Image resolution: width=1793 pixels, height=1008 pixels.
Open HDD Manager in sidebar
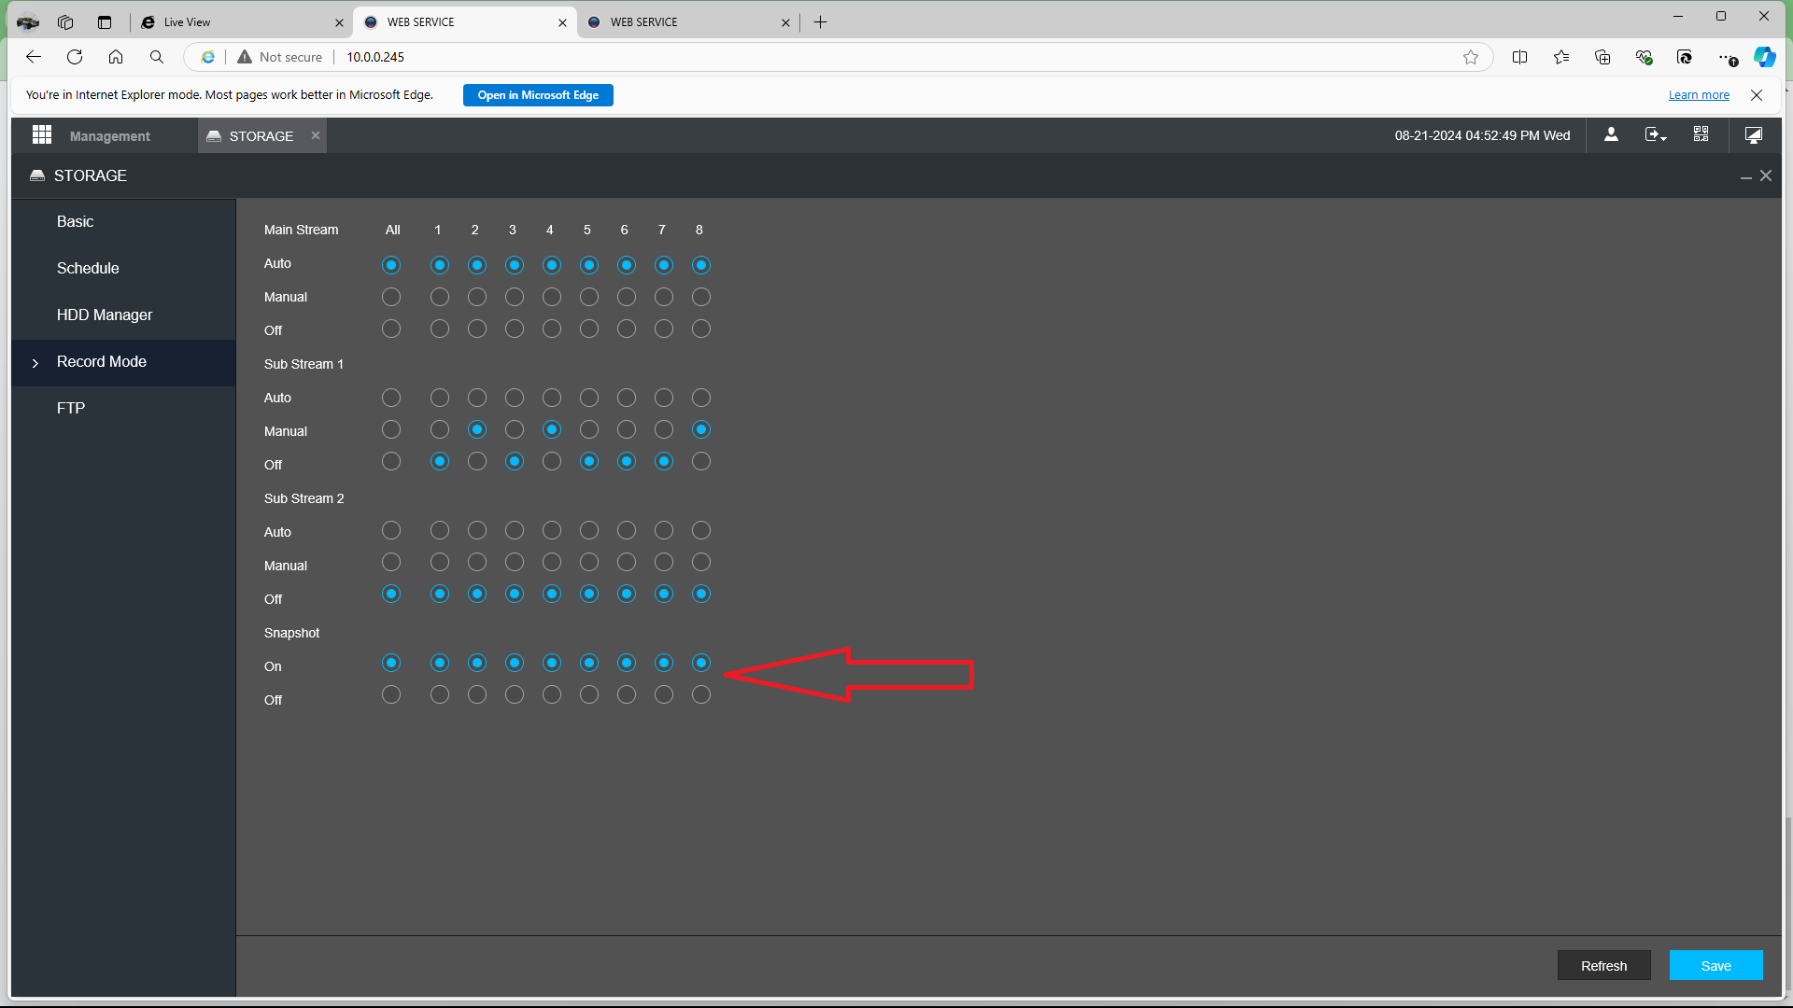[123, 315]
